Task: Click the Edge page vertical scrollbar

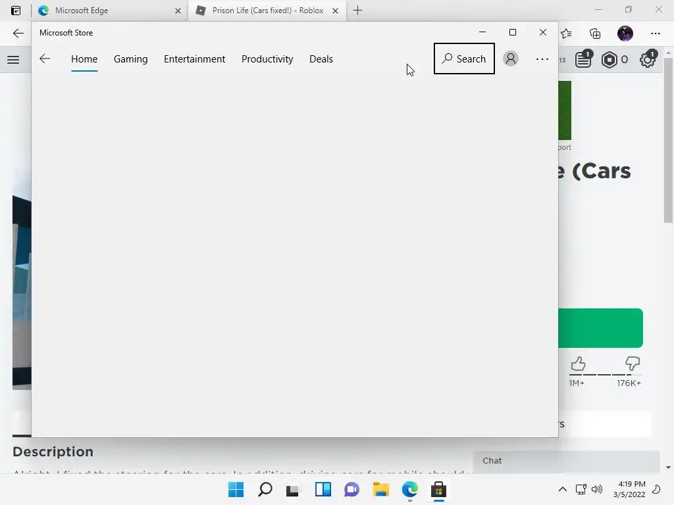Action: pyautogui.click(x=668, y=139)
